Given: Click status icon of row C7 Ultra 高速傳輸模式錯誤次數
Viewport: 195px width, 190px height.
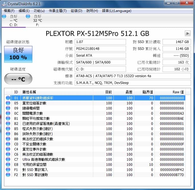Looking at the screenshot, I should tap(8, 159).
